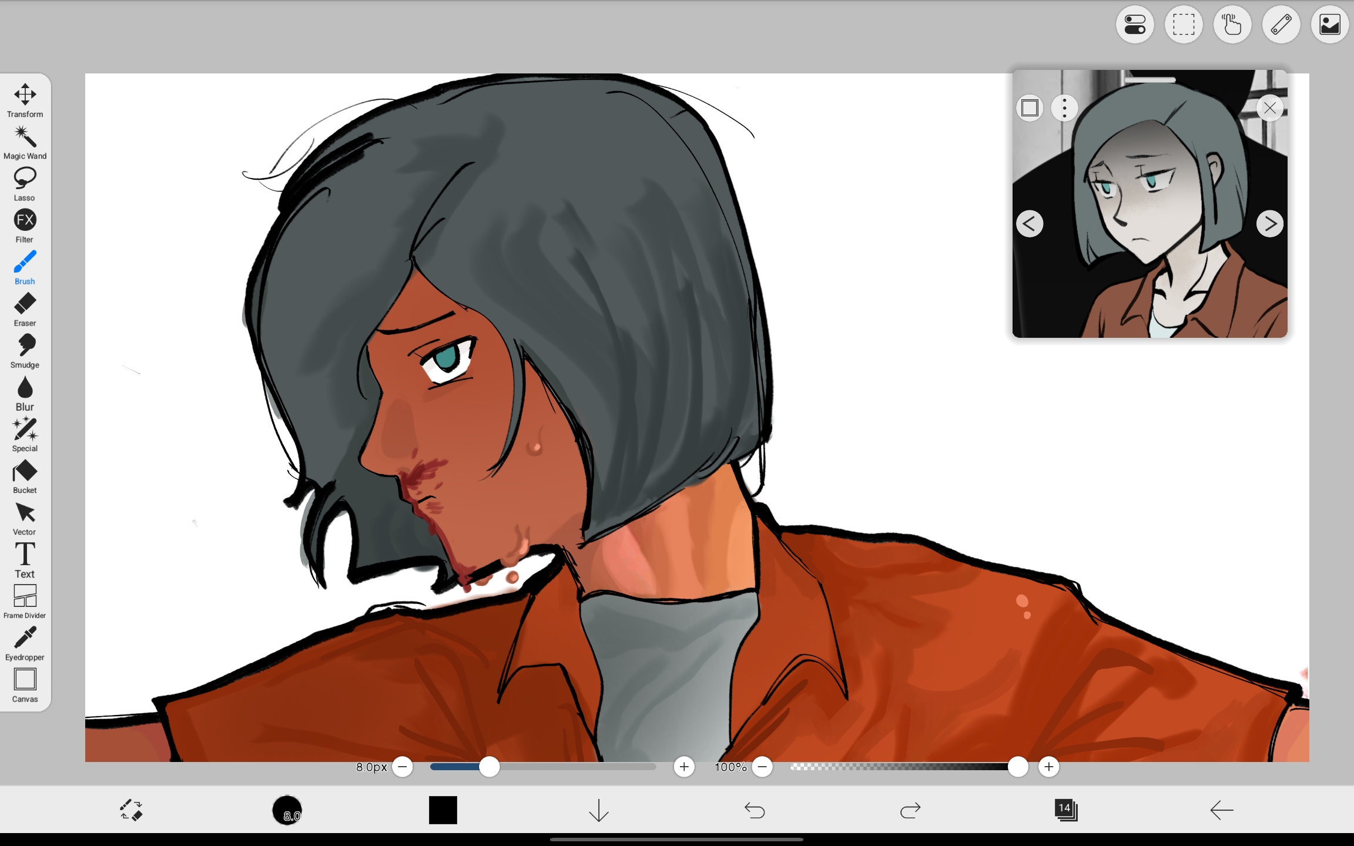Show previous reference image arrow
This screenshot has width=1354, height=846.
1030,224
